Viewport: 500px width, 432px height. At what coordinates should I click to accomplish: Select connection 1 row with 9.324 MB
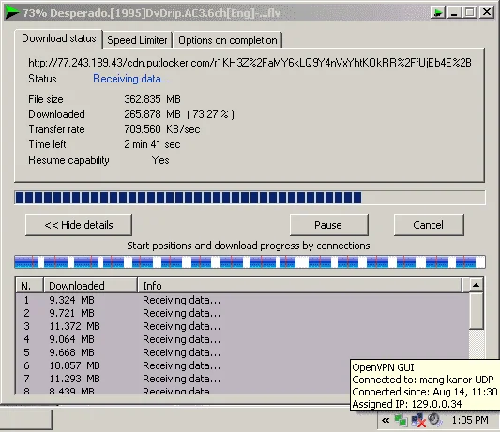242,300
